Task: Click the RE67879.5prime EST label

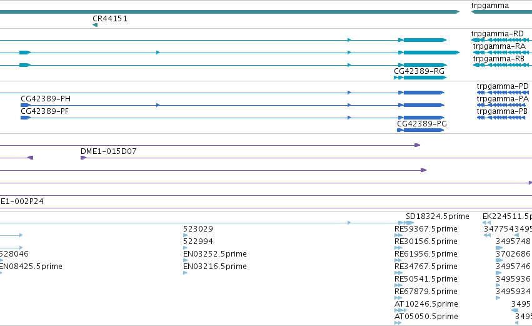Action: pos(426,292)
